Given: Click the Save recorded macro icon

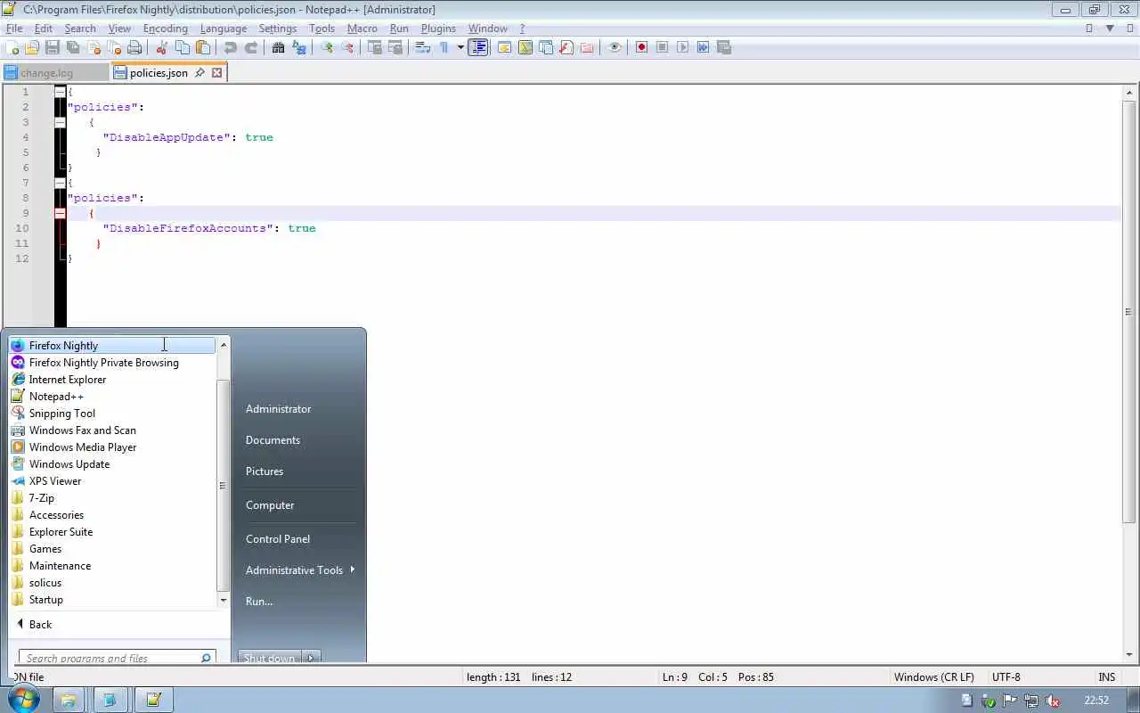Looking at the screenshot, I should click(723, 47).
